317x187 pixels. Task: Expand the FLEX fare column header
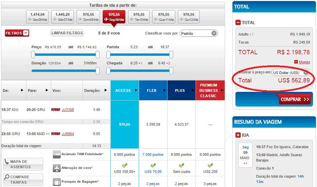tap(153, 90)
